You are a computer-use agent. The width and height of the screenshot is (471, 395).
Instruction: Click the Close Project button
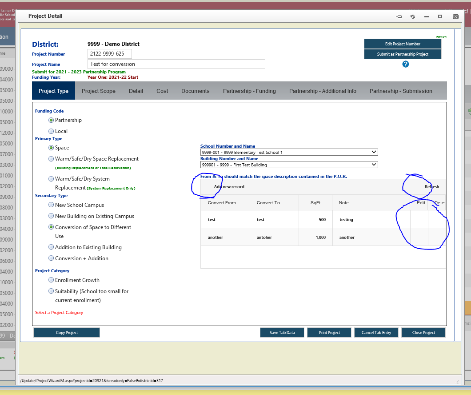(423, 332)
